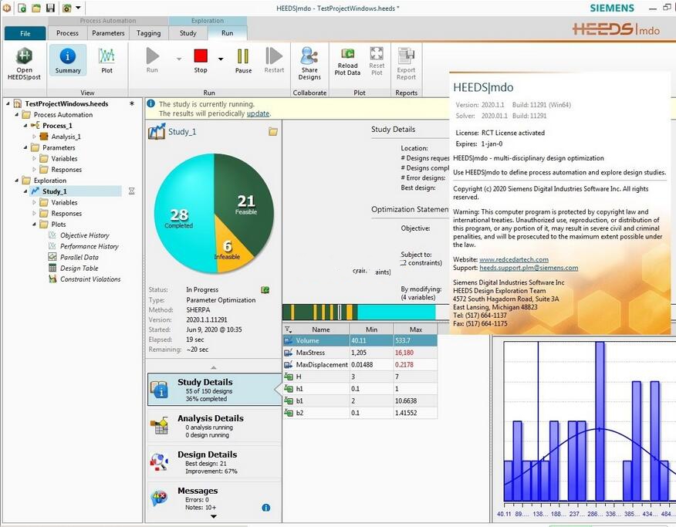The width and height of the screenshot is (676, 527).
Task: Click the blue info icon in Messages
Action: [266, 508]
